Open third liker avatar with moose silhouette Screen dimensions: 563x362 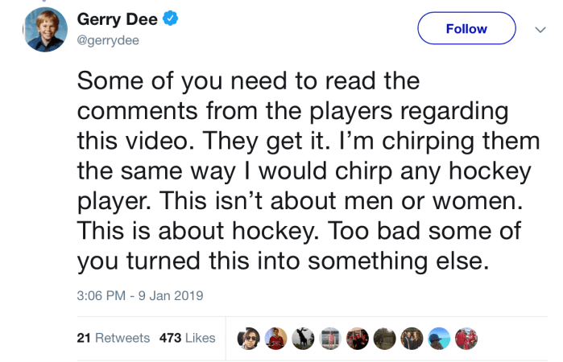point(302,339)
